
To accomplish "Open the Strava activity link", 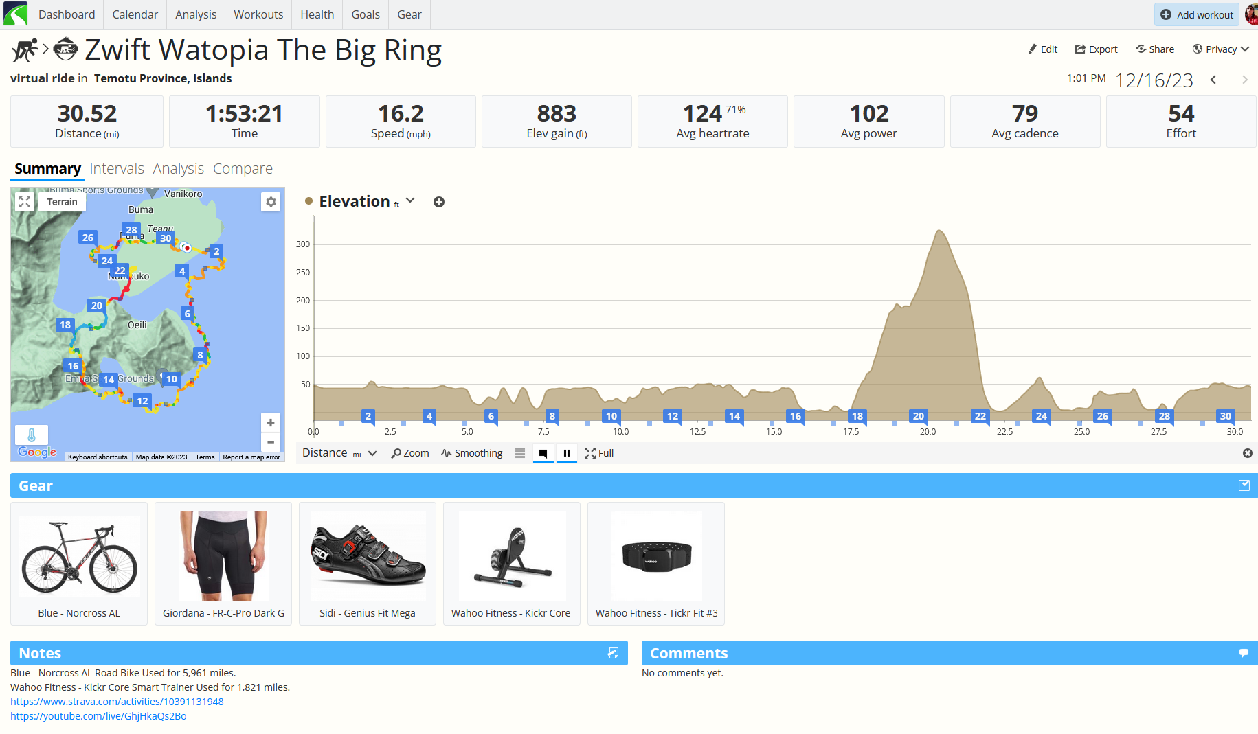I will tap(117, 702).
